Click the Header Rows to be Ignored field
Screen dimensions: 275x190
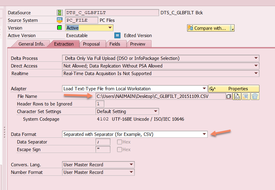[100, 104]
